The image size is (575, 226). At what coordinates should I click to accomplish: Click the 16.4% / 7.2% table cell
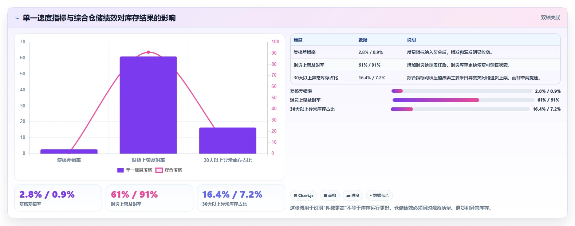point(372,78)
